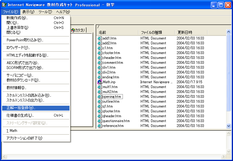This screenshot has width=233, height=161.
Task: Maximize the application window
Action: 221,5
